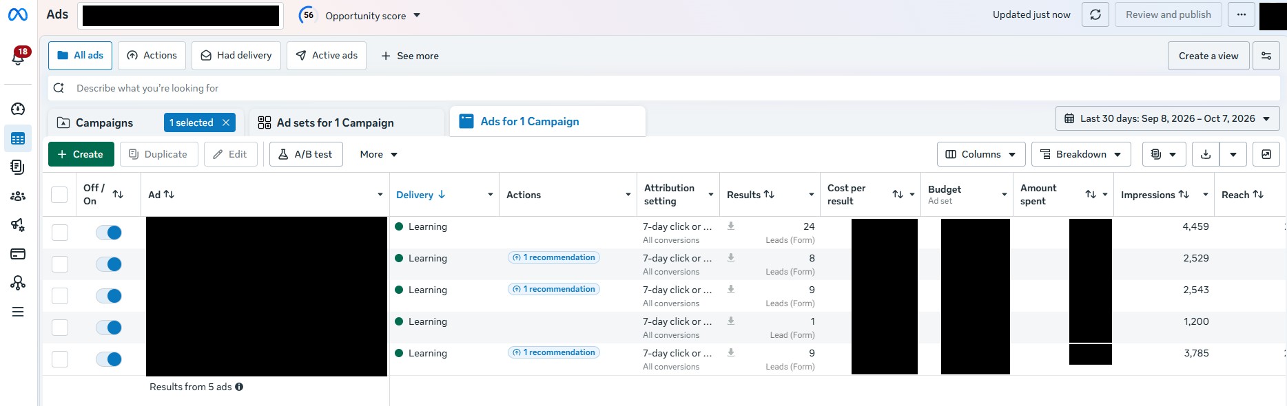This screenshot has width=1287, height=406.
Task: Switch to the Campaigns tab
Action: click(105, 122)
